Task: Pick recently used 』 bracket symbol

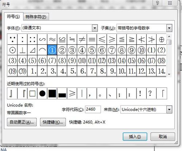Action: (x=12, y=94)
